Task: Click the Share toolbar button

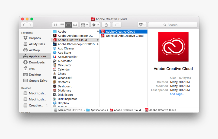Action: click(x=106, y=25)
